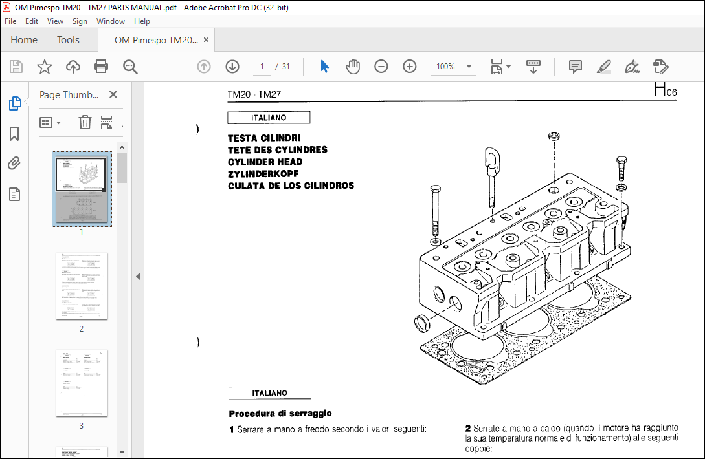Click the stamp tool icon
The width and height of the screenshot is (705, 459).
pos(660,67)
